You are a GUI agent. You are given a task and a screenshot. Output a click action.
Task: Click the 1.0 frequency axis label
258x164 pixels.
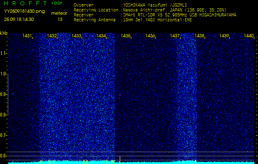pos(3,74)
